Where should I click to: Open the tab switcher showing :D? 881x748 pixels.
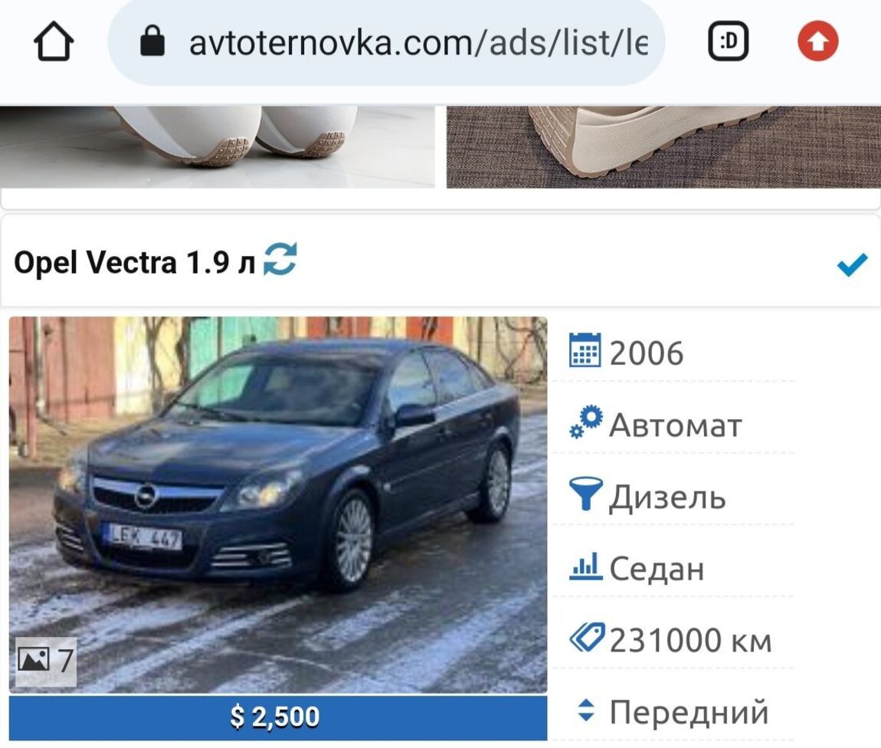click(729, 41)
